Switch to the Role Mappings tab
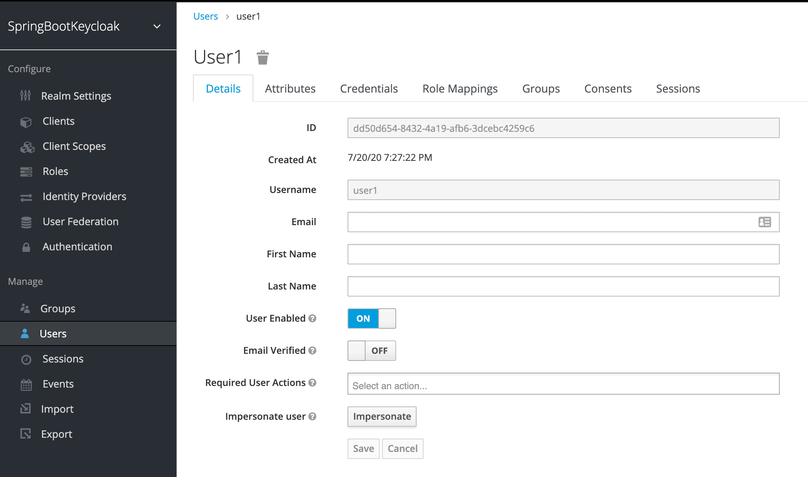 point(459,88)
